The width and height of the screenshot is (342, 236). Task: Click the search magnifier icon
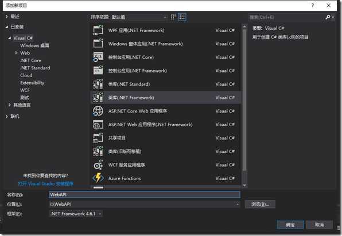[328, 17]
